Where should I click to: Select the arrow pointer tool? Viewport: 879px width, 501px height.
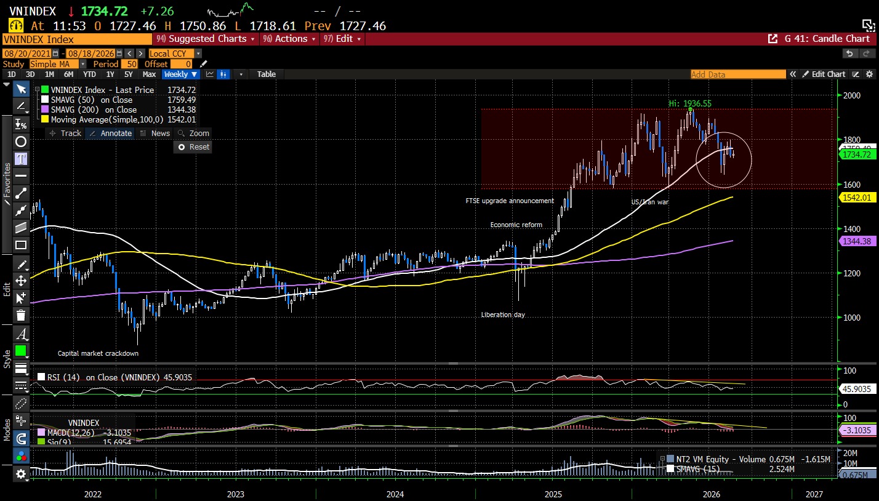21,89
